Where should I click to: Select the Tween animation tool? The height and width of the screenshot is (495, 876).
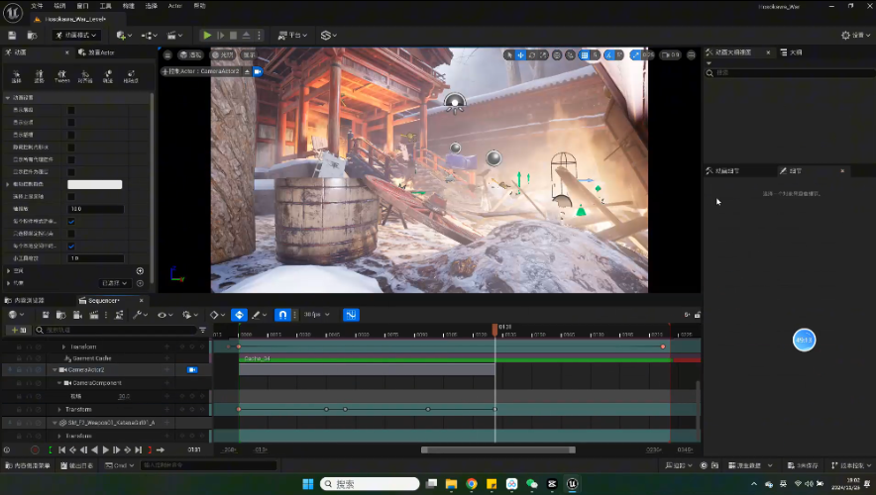(x=61, y=76)
